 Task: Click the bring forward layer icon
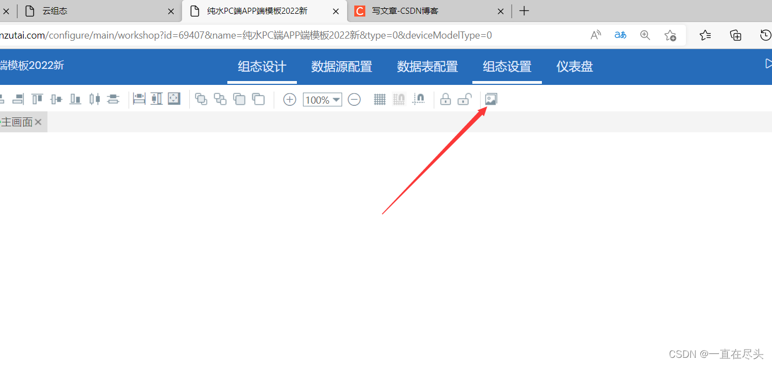[x=201, y=99]
